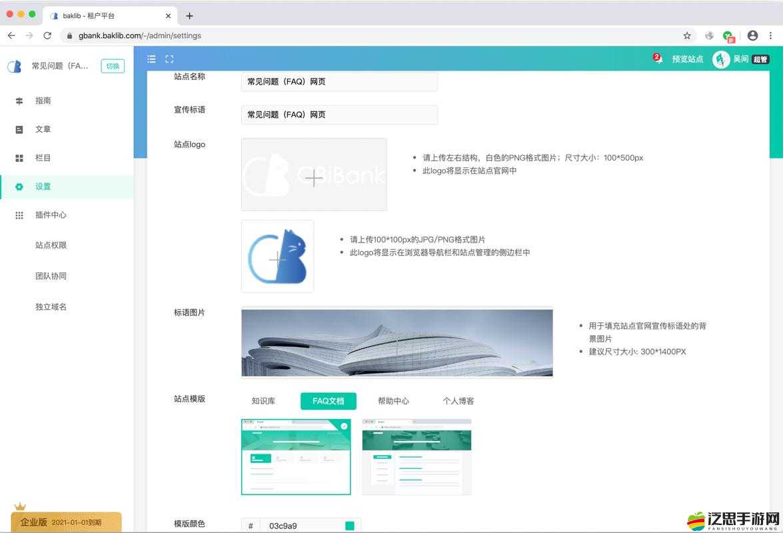Click the 切换 (Switch) site button

pyautogui.click(x=112, y=66)
